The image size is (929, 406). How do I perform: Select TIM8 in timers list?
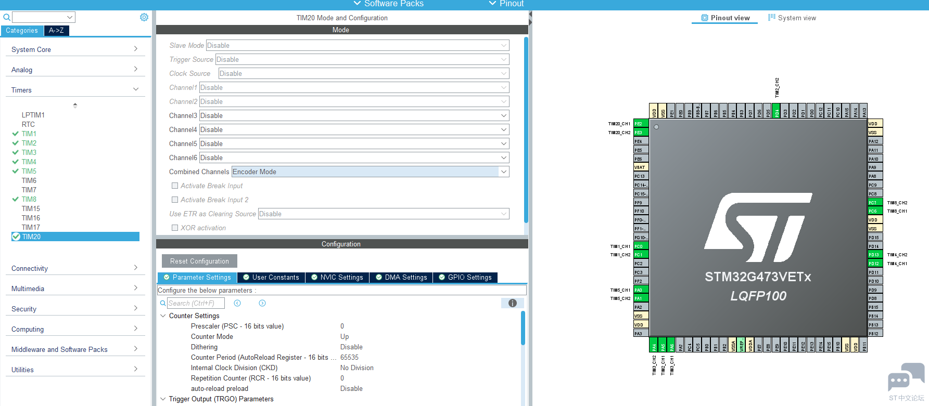(x=29, y=199)
